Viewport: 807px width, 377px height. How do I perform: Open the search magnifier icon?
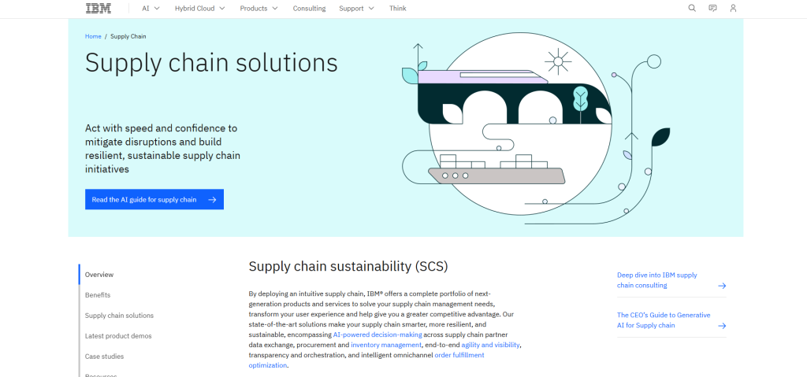tap(692, 8)
